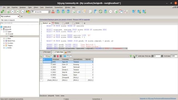178x100 pixels.
Task: Open the File menu
Action: (x=4, y=7)
